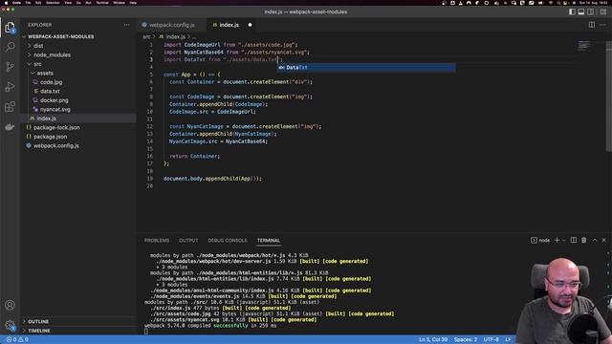
Task: Open the Apple menu
Action: (x=6, y=3)
